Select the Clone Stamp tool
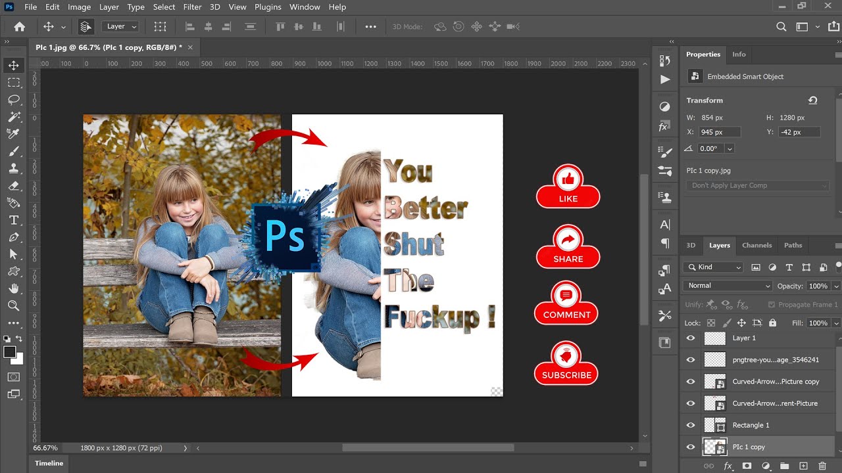Image resolution: width=842 pixels, height=473 pixels. point(13,168)
